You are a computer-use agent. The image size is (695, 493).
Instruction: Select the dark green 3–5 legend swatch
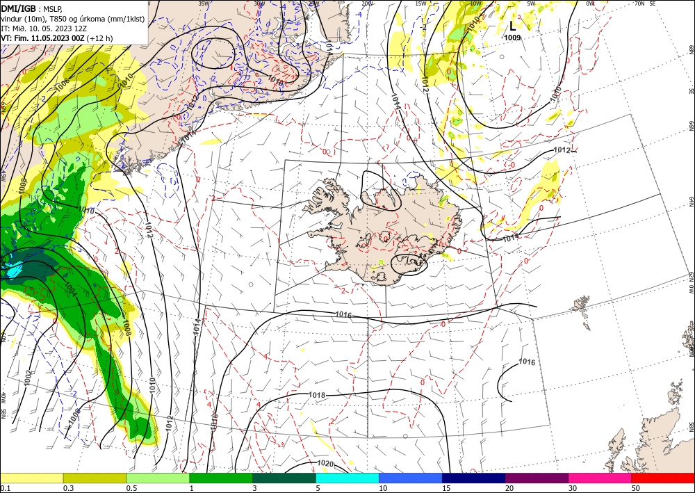[x=284, y=478]
